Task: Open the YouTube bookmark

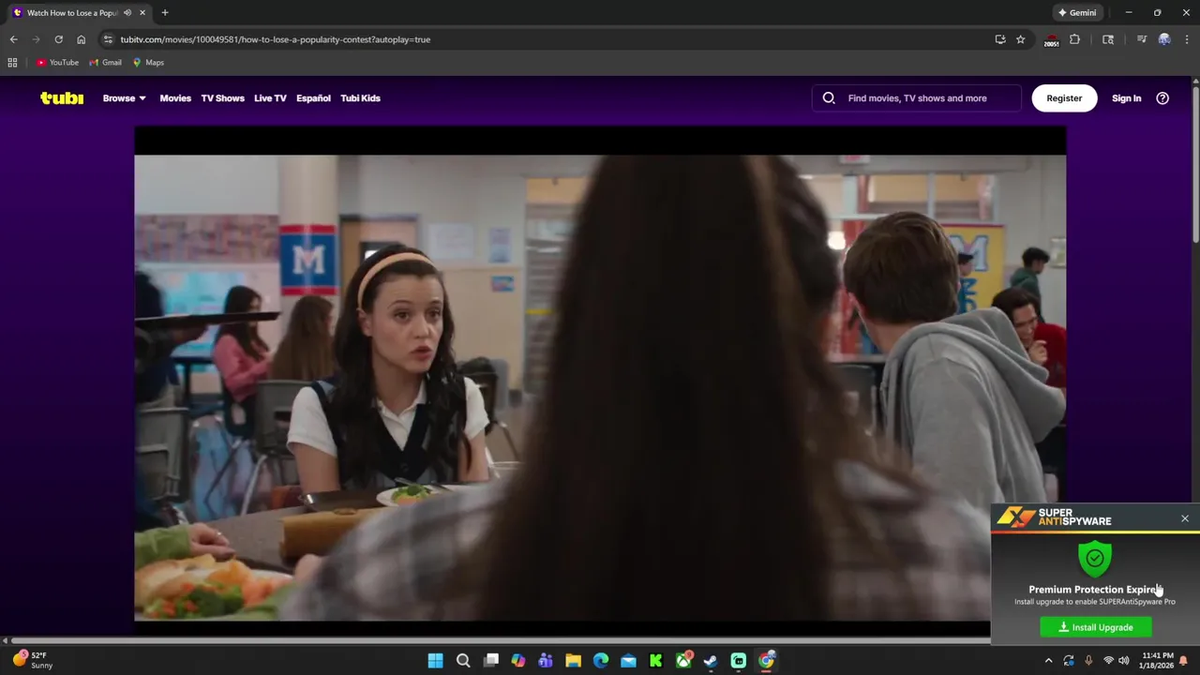Action: tap(57, 63)
